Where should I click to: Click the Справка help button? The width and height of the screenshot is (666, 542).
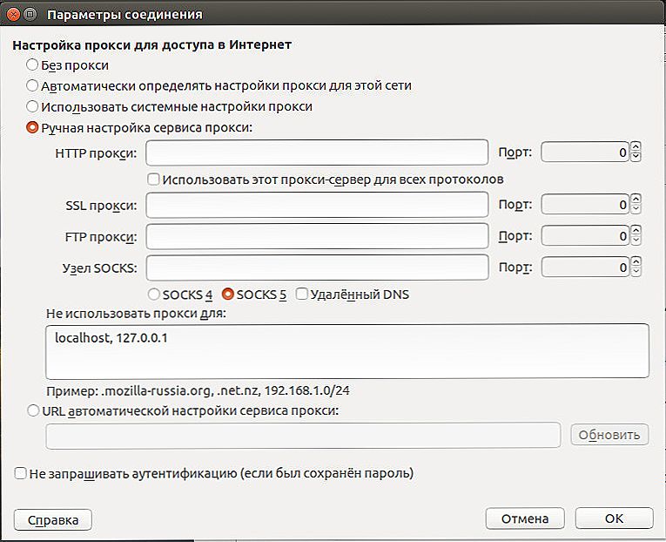(x=53, y=520)
